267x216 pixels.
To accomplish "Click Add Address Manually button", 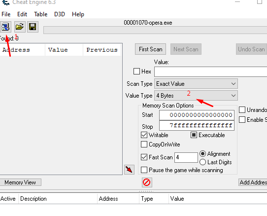I will pos(253,182).
